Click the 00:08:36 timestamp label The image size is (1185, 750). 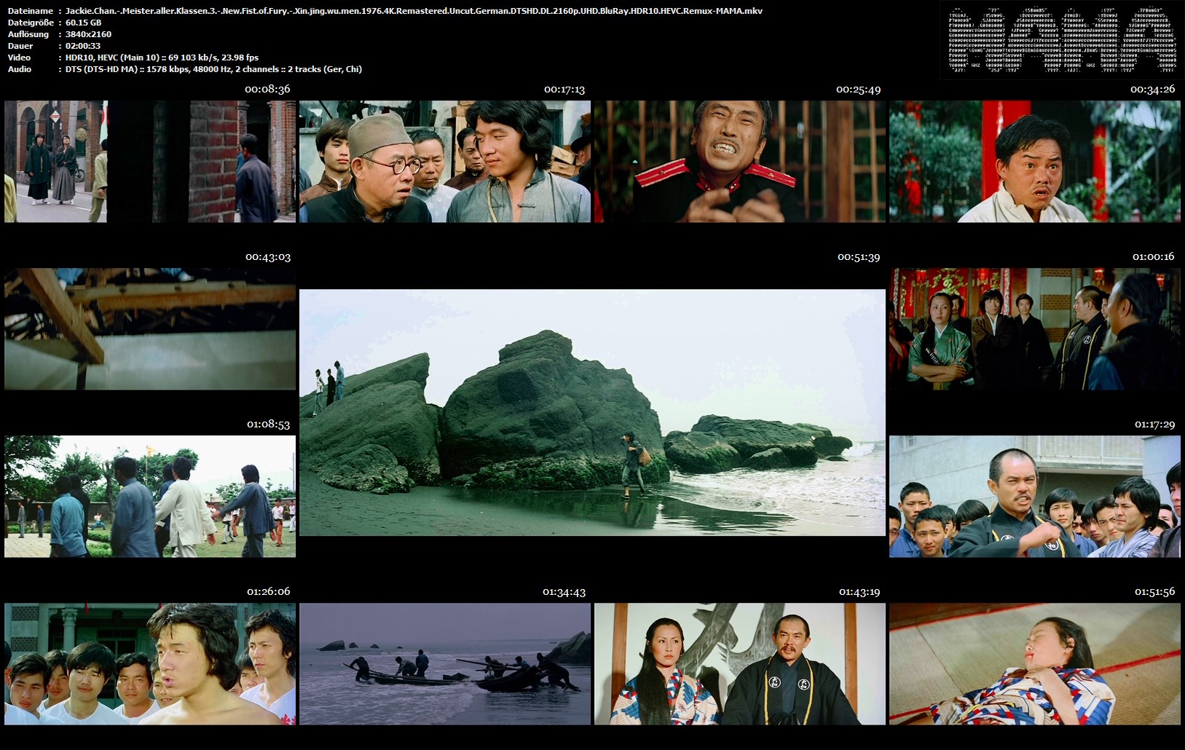pos(267,89)
